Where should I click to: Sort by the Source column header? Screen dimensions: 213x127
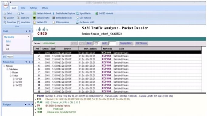67,49
